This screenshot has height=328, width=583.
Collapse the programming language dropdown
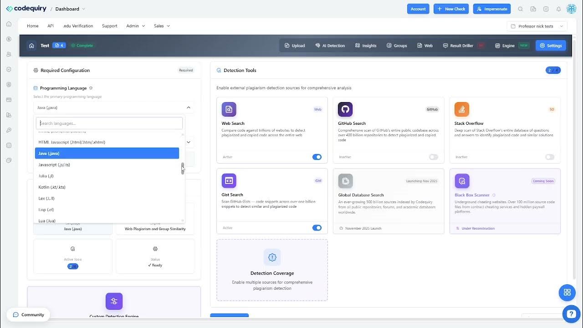point(188,107)
